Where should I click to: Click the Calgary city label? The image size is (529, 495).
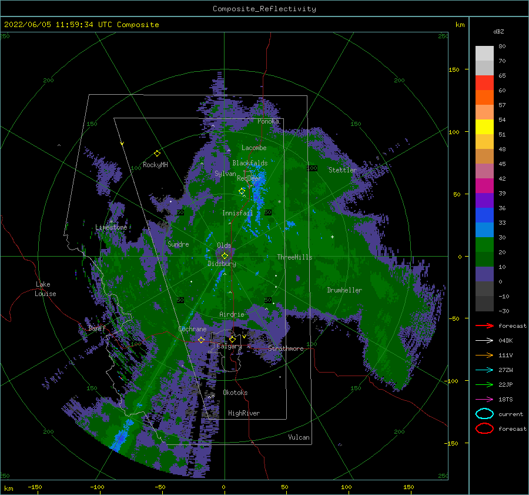(x=229, y=346)
